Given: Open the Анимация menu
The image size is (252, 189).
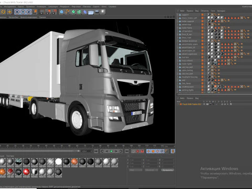Looking at the screenshot, I should 41,6.
